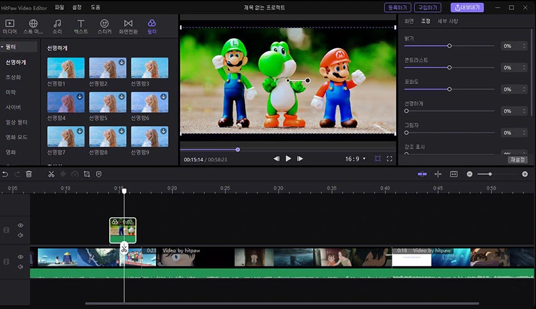Zoom in the timeline with plus icon
The height and width of the screenshot is (309, 536).
pyautogui.click(x=525, y=174)
